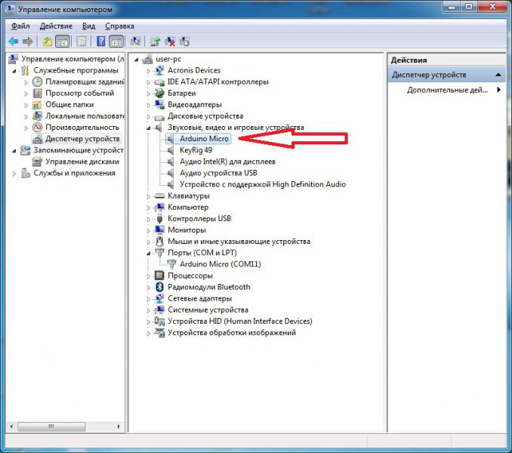Click the mouse icon of Мыши category

pos(159,242)
